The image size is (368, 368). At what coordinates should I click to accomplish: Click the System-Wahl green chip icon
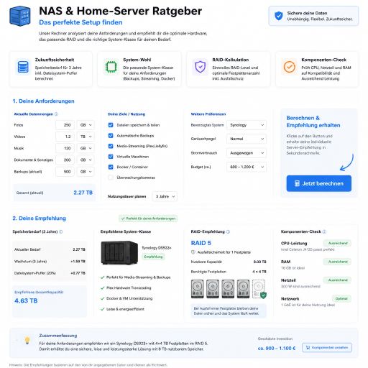coord(111,67)
